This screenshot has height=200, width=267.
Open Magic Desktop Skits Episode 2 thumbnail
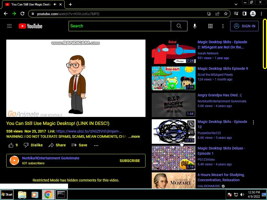click(x=173, y=52)
